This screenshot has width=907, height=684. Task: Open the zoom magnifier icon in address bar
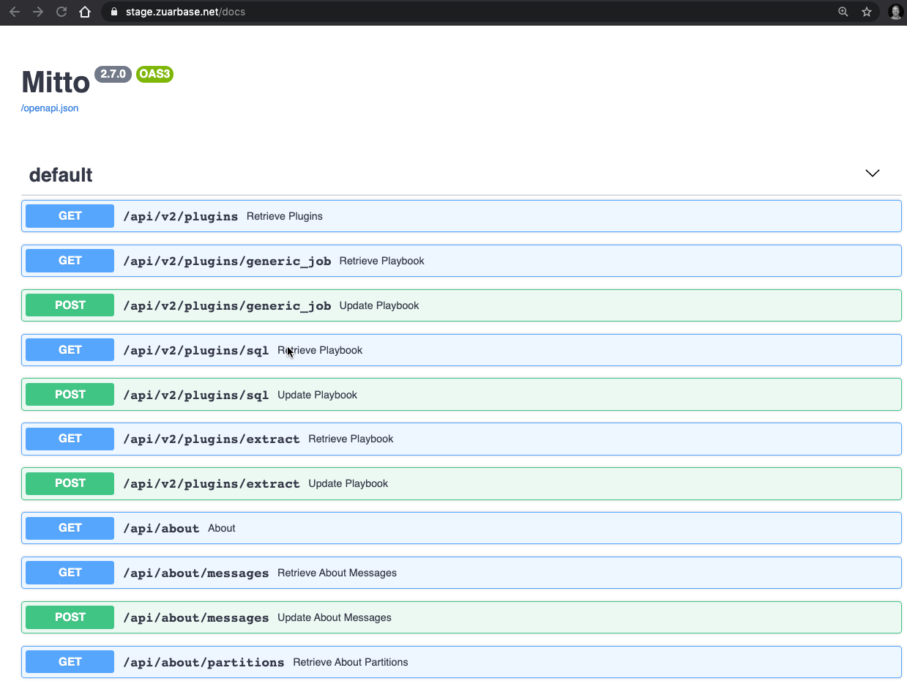pyautogui.click(x=843, y=12)
